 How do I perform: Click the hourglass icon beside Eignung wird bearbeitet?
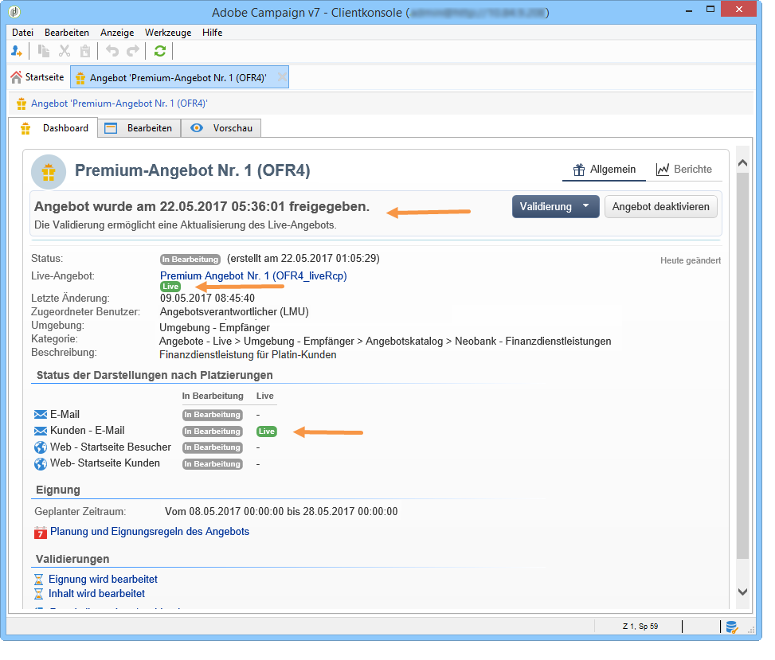pyautogui.click(x=38, y=580)
